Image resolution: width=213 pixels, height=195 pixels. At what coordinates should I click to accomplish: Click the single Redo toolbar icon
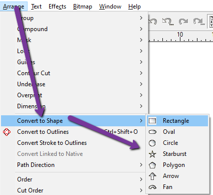183,22
